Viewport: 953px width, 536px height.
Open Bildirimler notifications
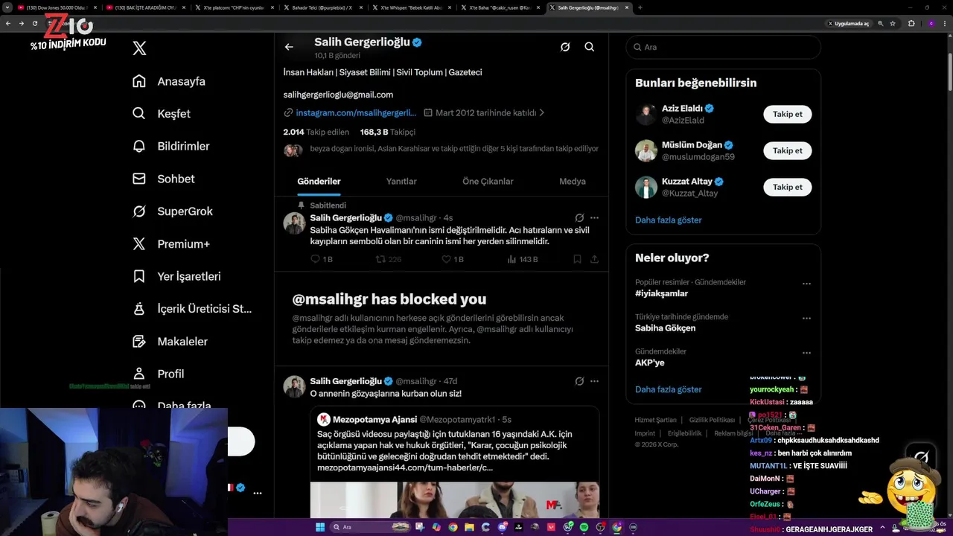point(170,146)
